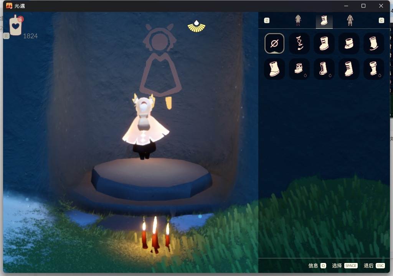Click the 信息 Q info button
Viewport: 393px width, 276px height.
317,266
